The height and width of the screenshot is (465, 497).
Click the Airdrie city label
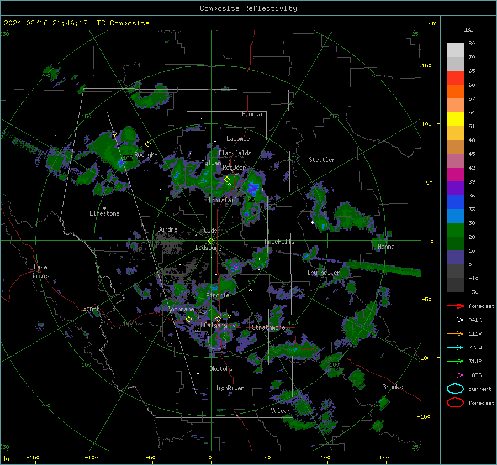(218, 295)
